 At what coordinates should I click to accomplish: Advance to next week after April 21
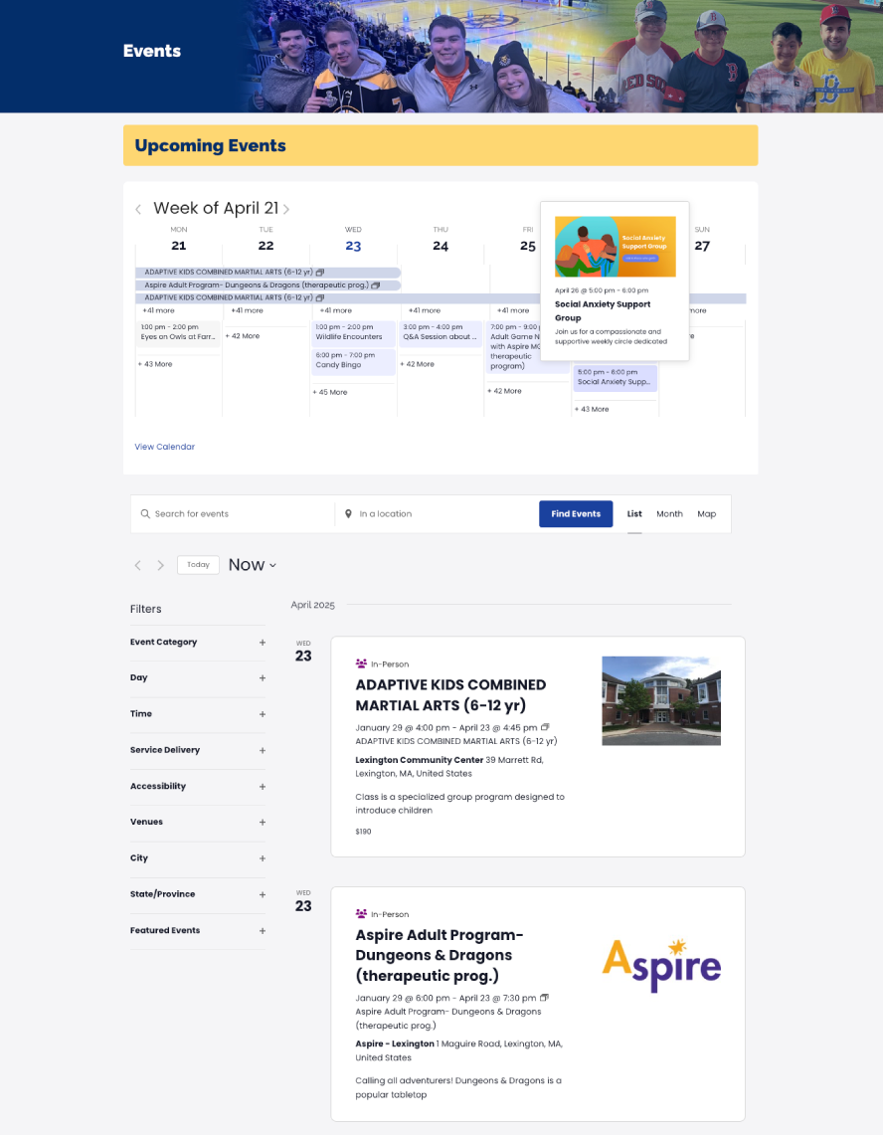click(x=286, y=209)
